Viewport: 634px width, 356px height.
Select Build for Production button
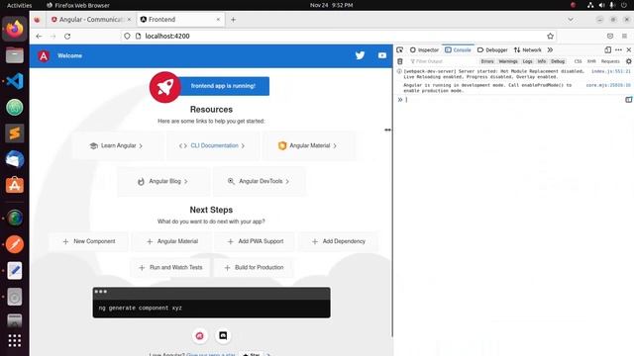tap(254, 268)
